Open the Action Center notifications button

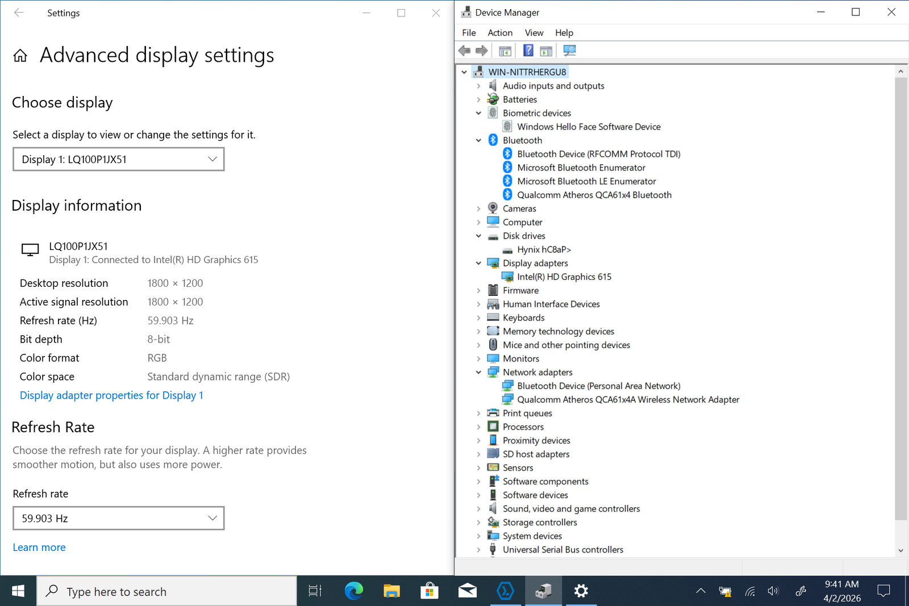(x=883, y=591)
